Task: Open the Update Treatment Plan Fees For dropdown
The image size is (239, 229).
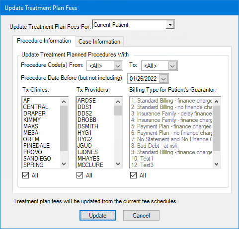Action: (x=170, y=25)
